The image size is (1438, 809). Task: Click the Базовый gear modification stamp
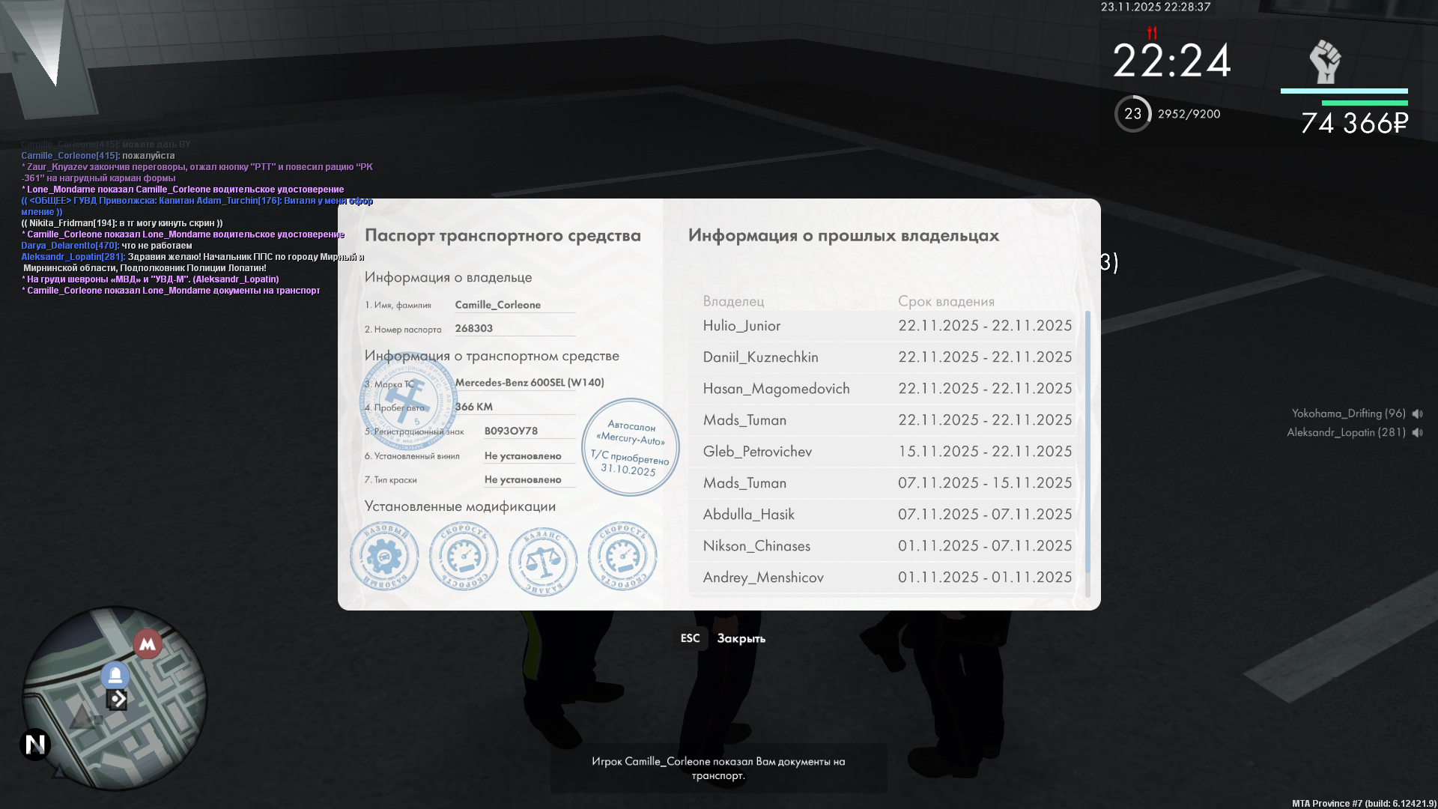tap(384, 556)
